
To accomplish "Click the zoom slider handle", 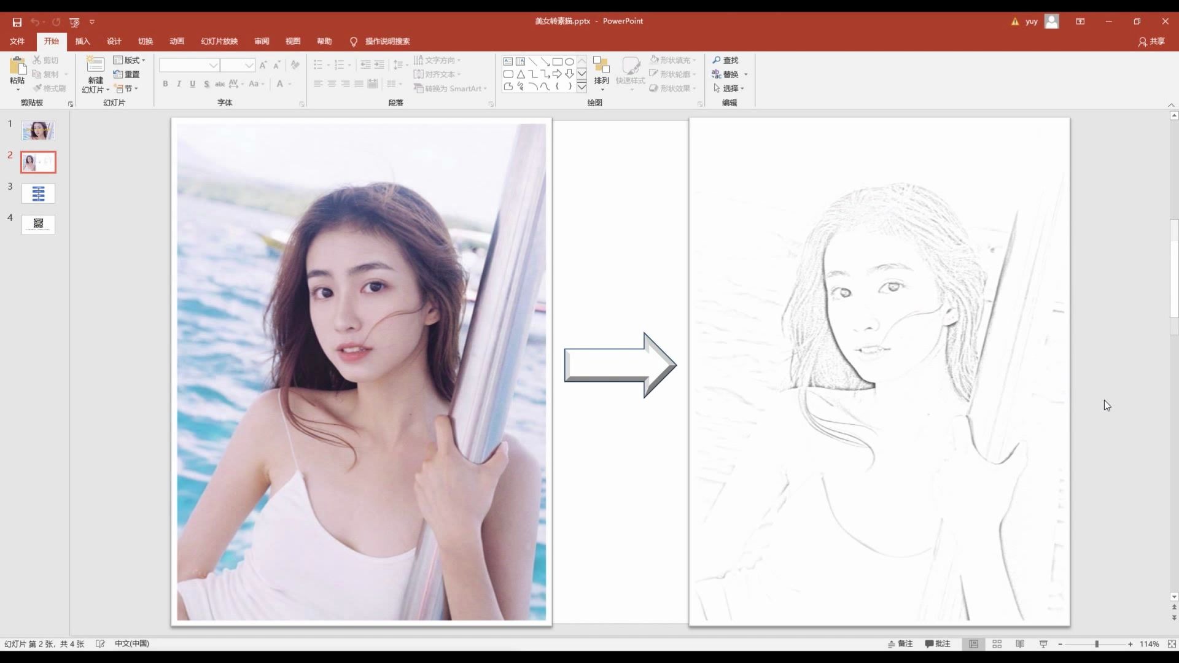I will tap(1097, 644).
